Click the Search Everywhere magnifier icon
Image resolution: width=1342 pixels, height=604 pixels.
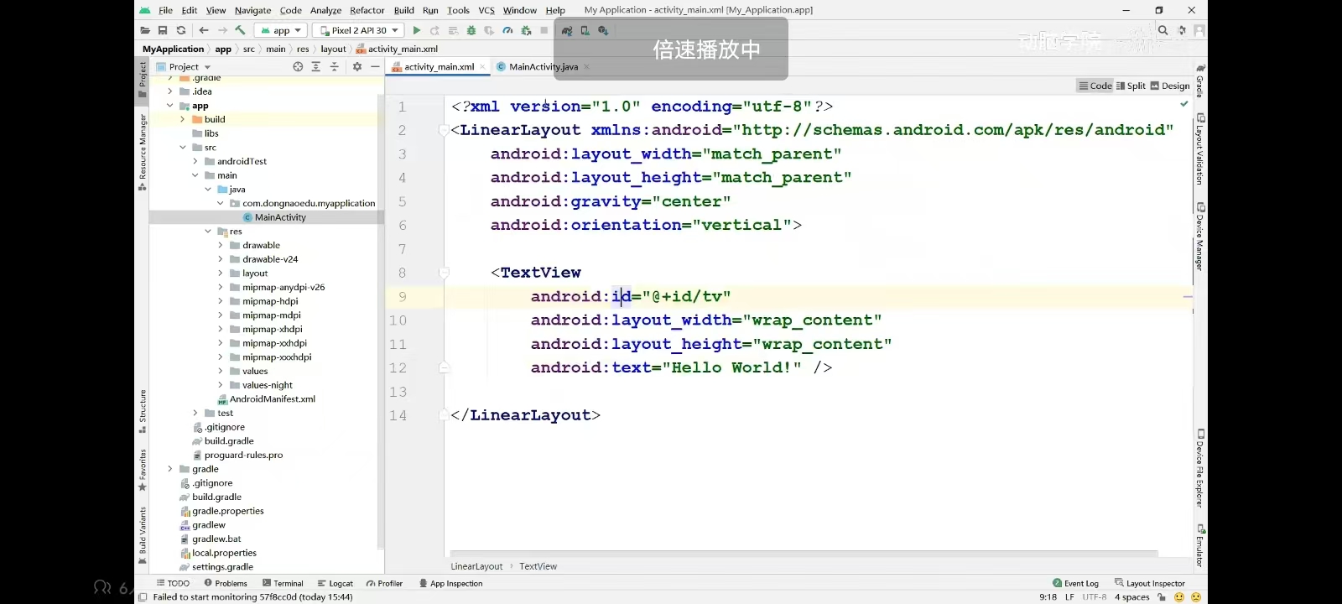1163,30
